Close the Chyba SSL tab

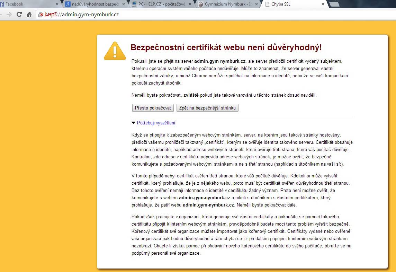[x=323, y=4]
